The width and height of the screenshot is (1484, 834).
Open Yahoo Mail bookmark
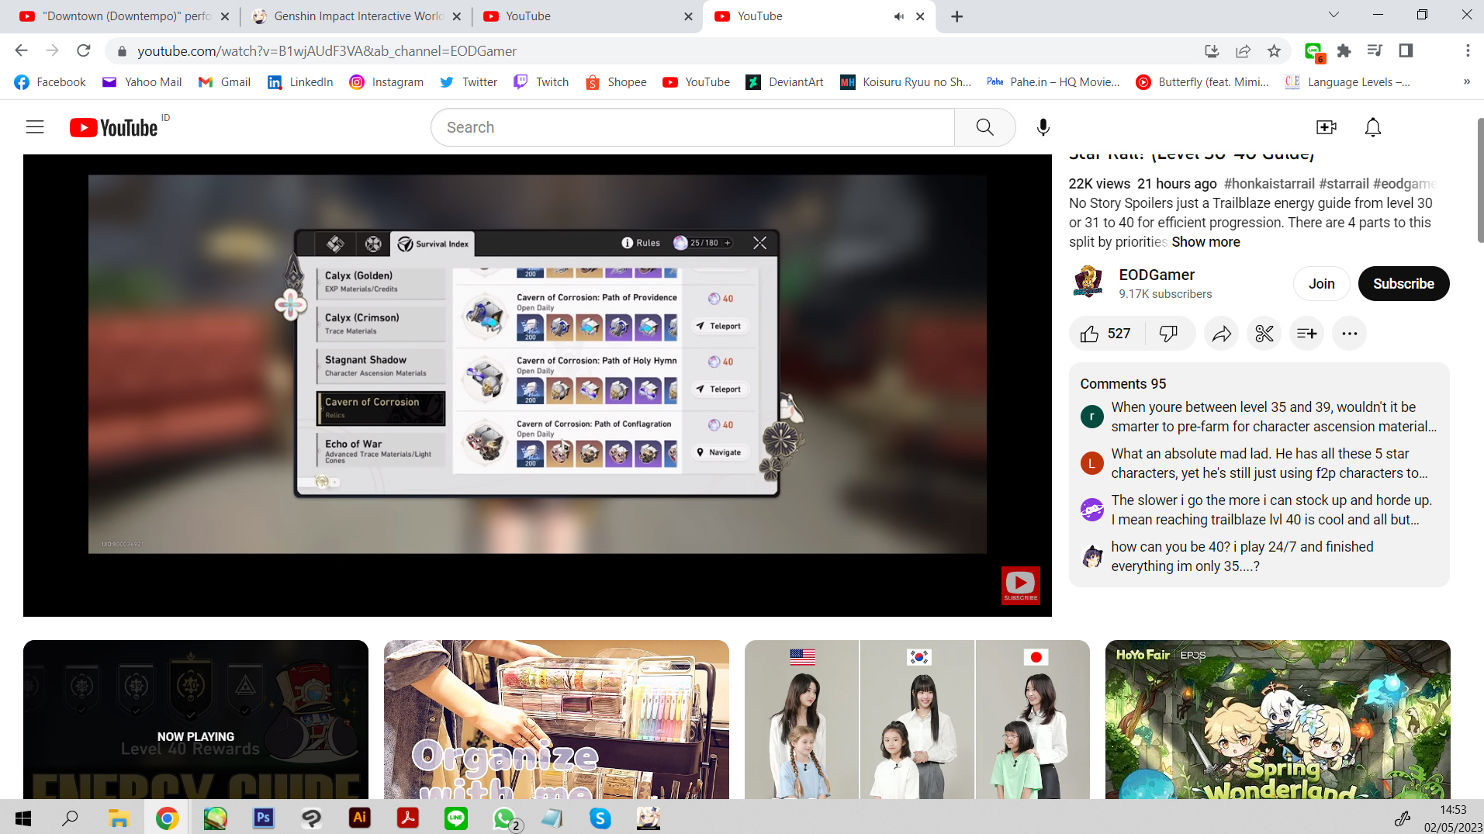pos(142,82)
